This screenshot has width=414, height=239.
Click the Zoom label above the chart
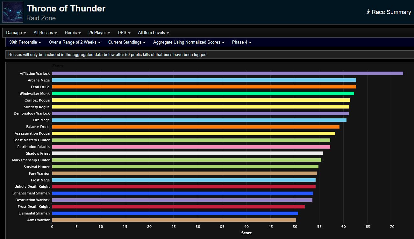click(x=57, y=66)
